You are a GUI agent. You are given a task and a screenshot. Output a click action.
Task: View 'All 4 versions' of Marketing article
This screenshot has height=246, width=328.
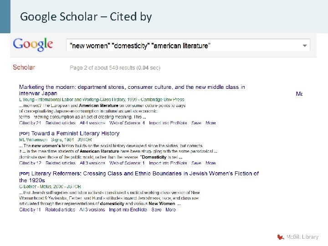92,123
